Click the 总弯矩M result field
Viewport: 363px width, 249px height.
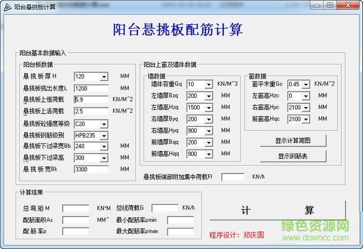(x=76, y=209)
